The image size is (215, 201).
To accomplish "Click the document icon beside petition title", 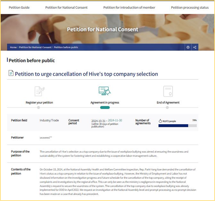I will click(11, 73).
